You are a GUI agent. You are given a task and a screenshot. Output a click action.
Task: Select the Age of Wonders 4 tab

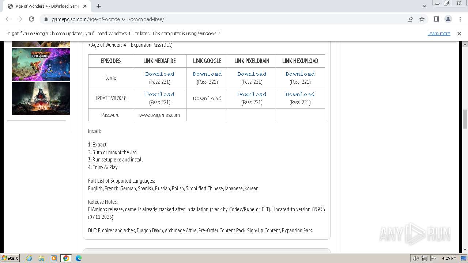coord(47,6)
